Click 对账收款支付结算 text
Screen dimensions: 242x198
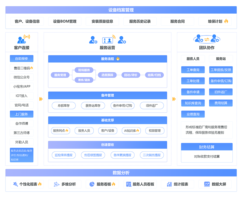[x=207, y=157]
